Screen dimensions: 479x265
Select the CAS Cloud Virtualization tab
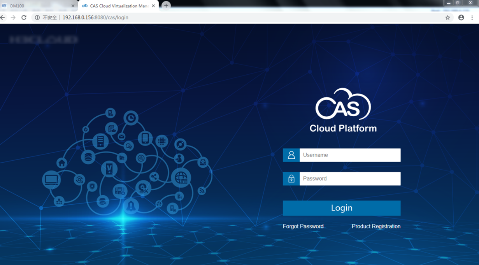point(119,6)
